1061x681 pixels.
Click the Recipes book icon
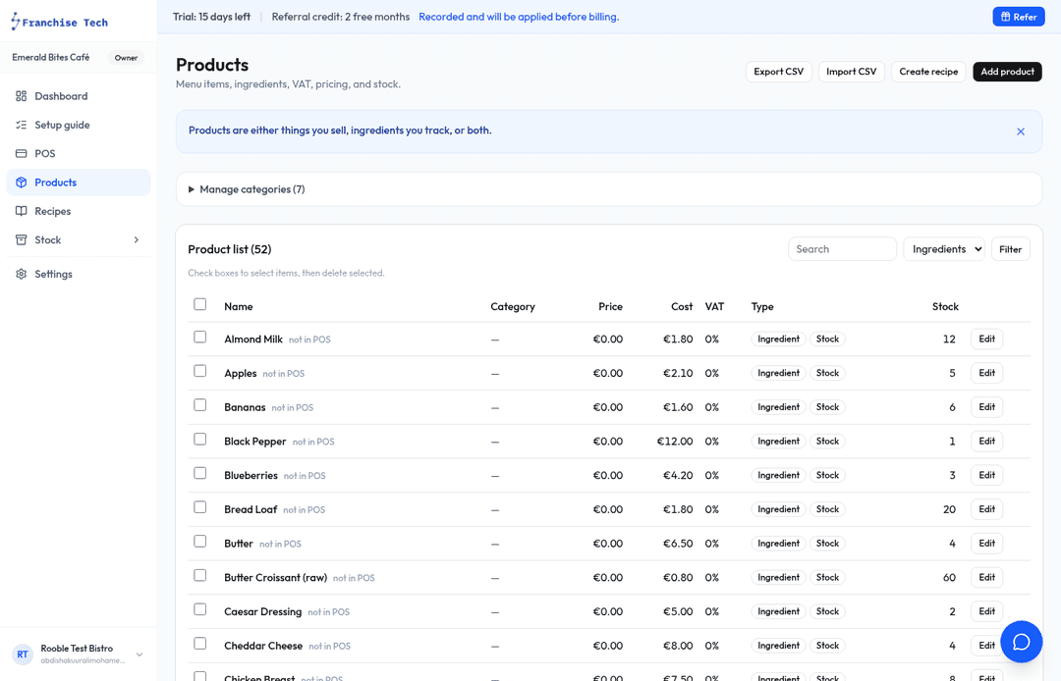click(21, 211)
